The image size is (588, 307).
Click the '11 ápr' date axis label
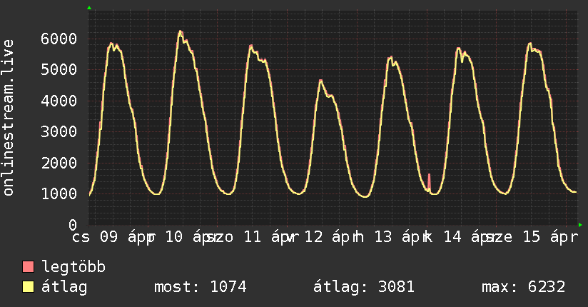click(x=263, y=238)
